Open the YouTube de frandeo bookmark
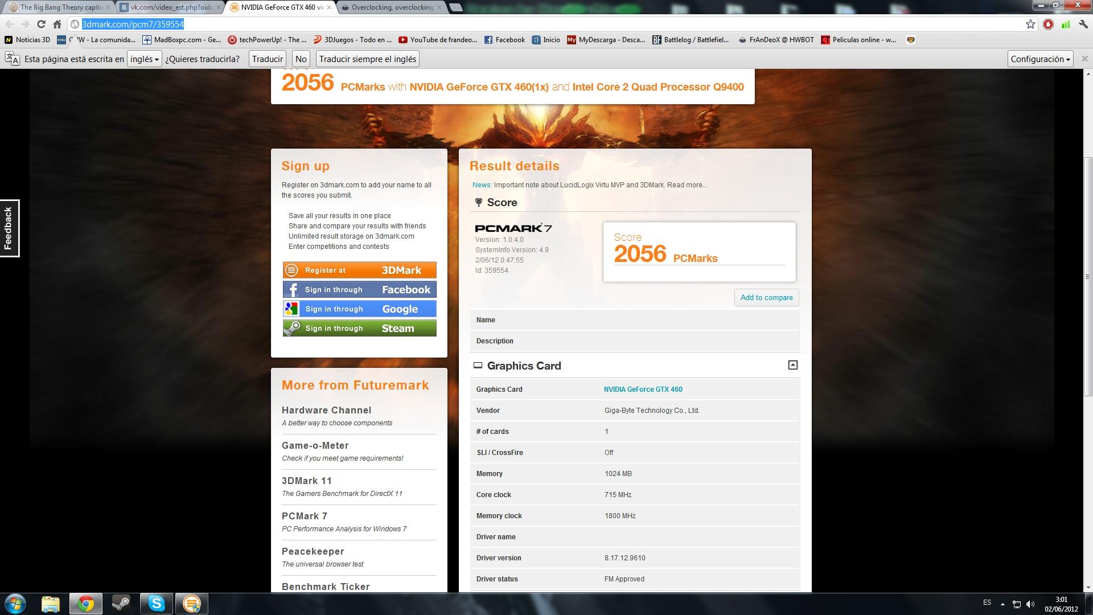This screenshot has height=615, width=1093. coord(438,40)
